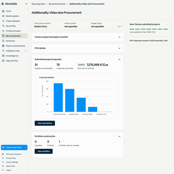Collapse Submitted project proposals section
The height and width of the screenshot is (174, 174).
[119, 60]
